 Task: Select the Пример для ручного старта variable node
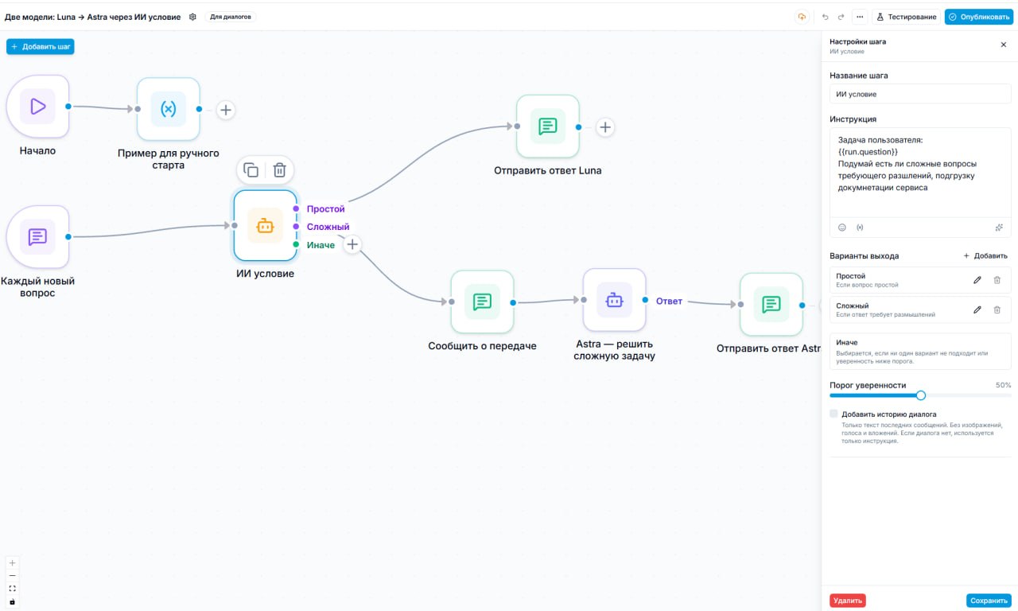pos(169,109)
